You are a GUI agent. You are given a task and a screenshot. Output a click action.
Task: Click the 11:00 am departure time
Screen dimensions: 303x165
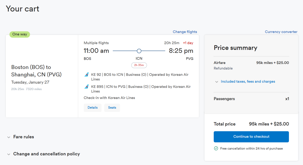click(96, 51)
